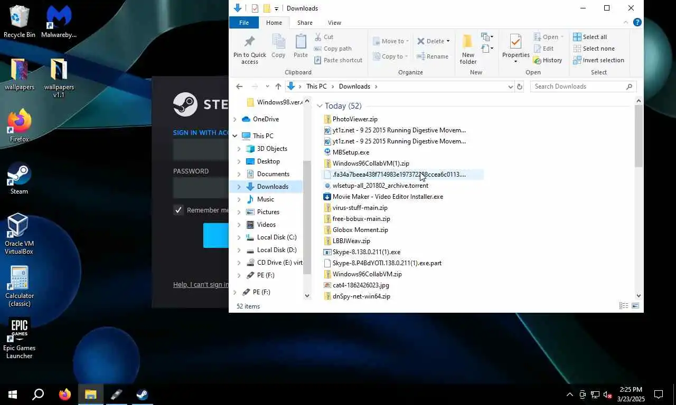This screenshot has height=405, width=676.
Task: Switch to large icons view
Action: tap(635, 306)
